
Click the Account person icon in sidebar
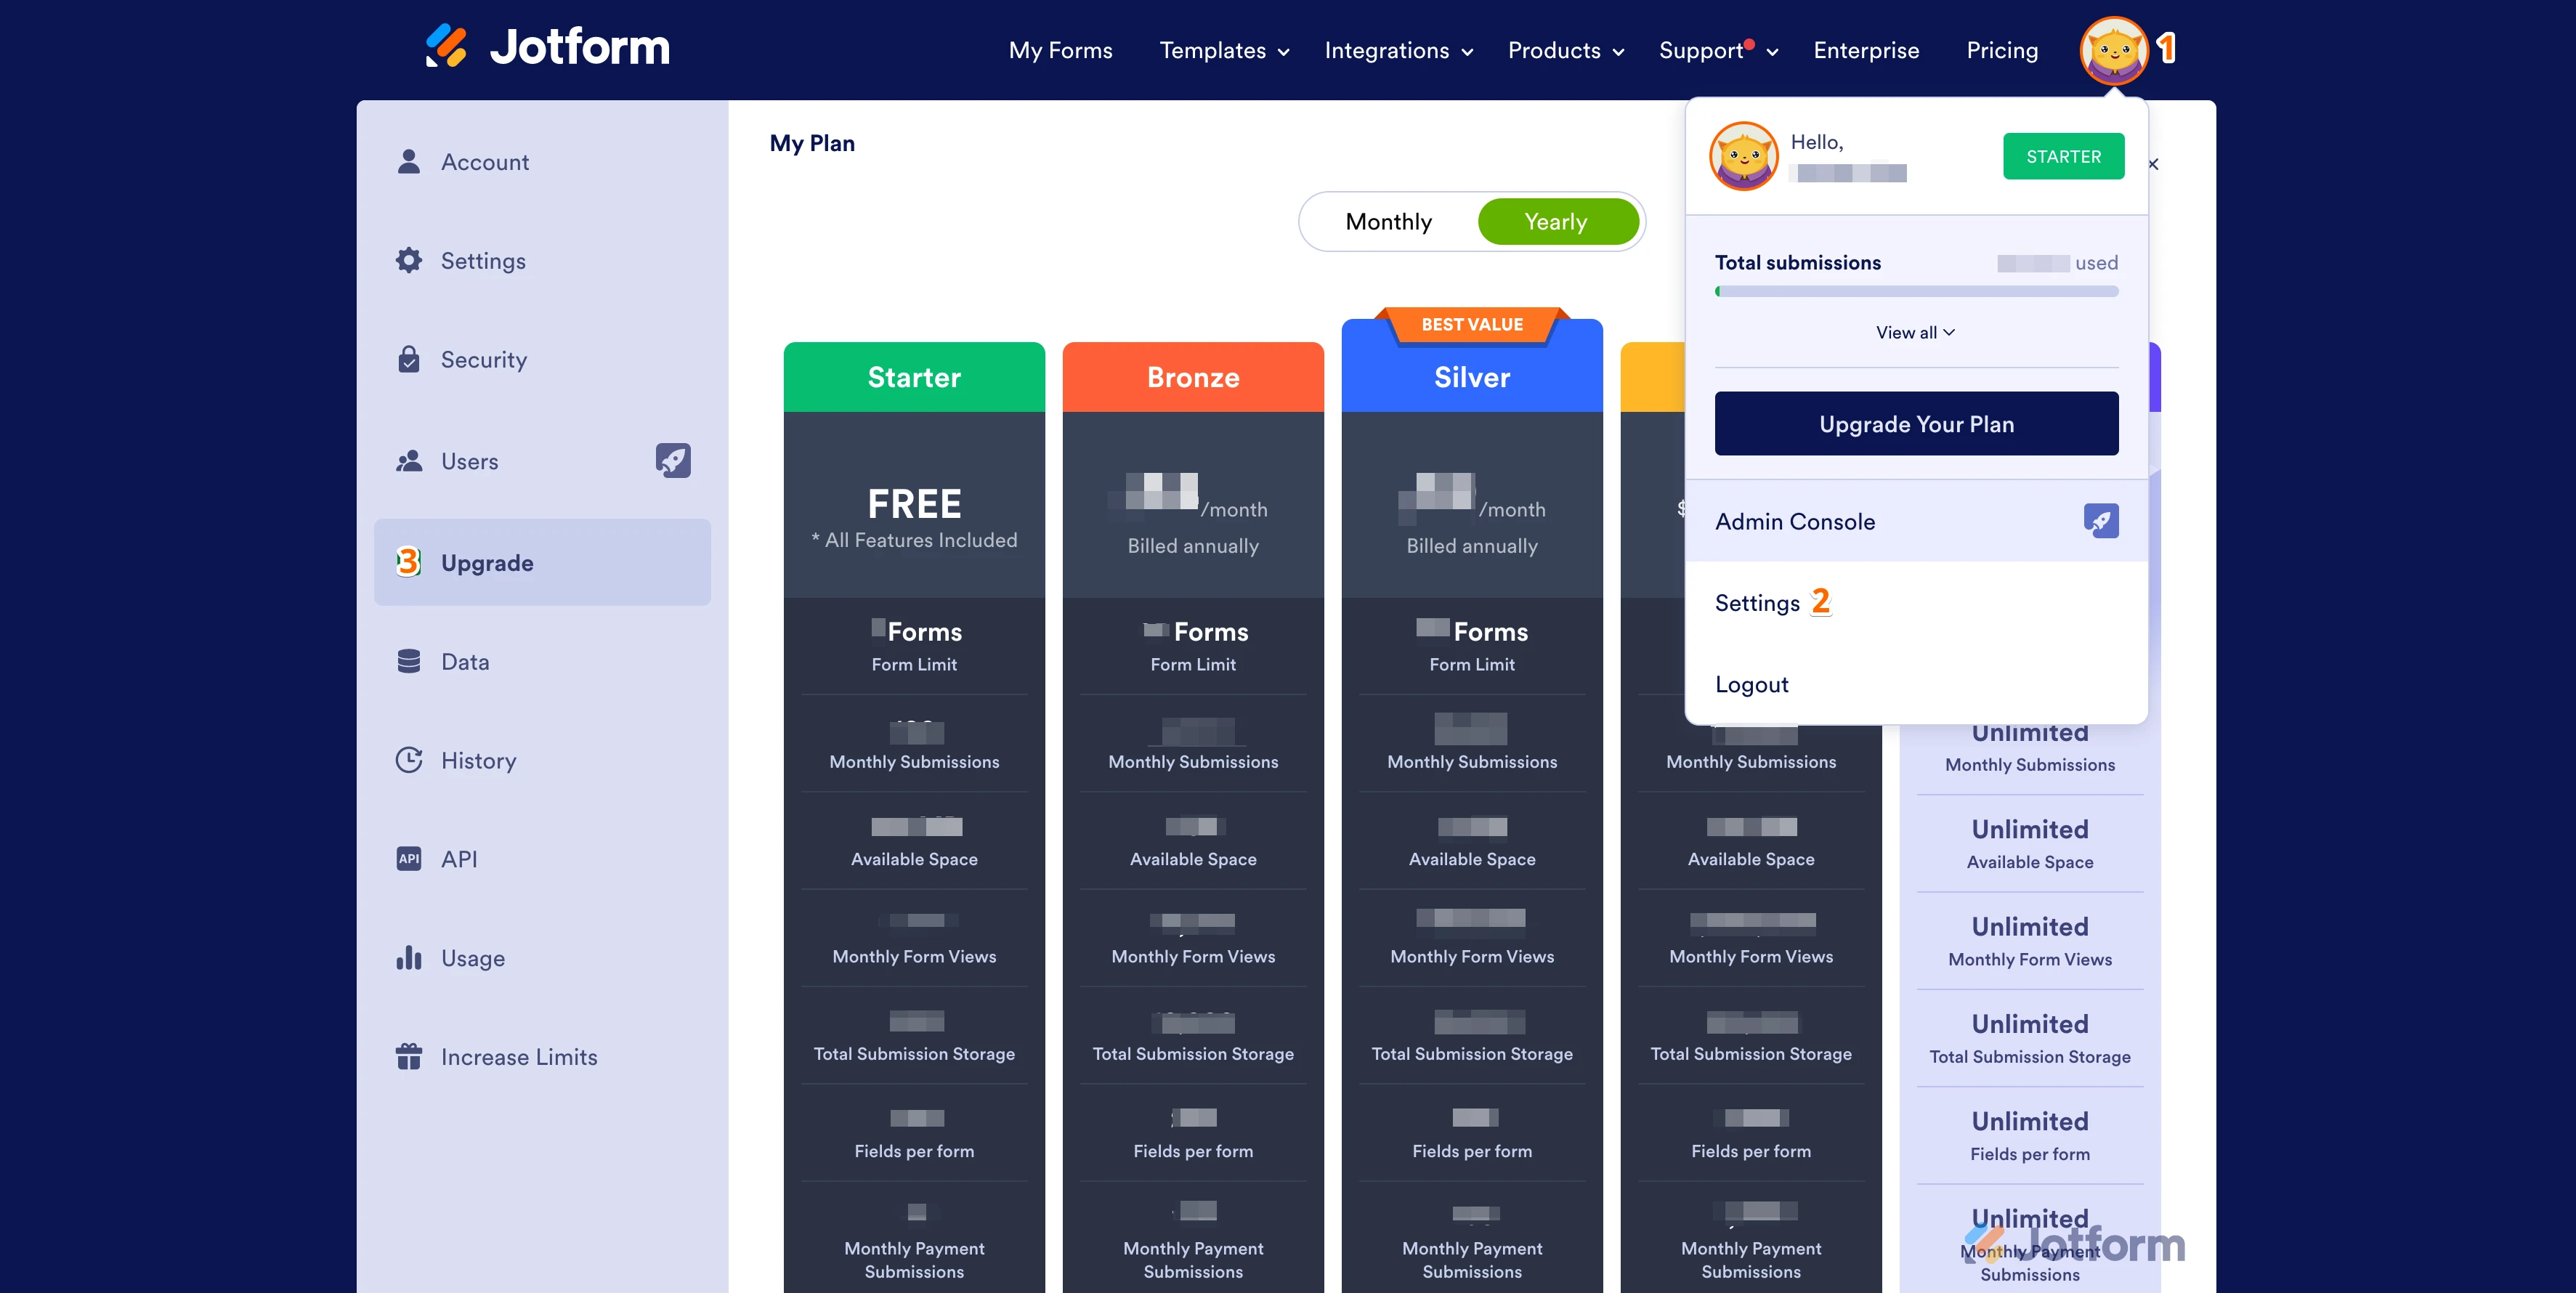[x=408, y=161]
